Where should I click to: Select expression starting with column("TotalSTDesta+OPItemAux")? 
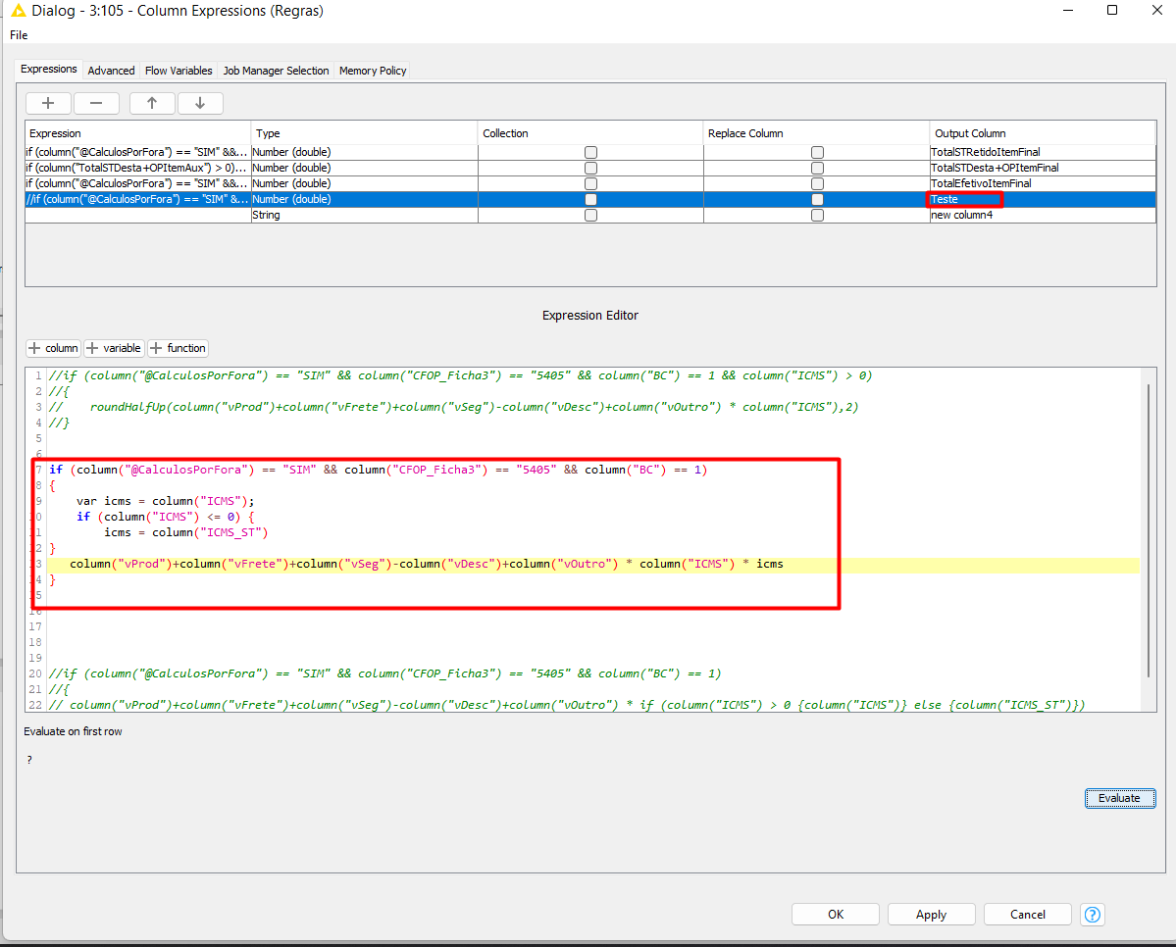pyautogui.click(x=138, y=168)
